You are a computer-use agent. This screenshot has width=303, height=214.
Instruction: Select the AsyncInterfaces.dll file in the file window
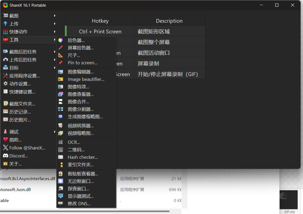point(27,179)
